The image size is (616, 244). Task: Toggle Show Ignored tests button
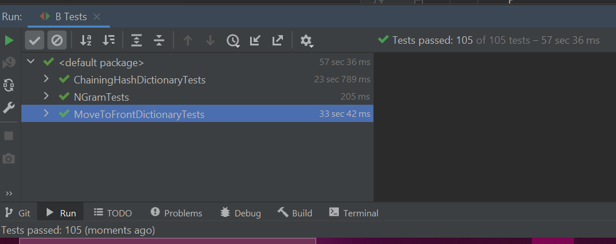point(56,40)
